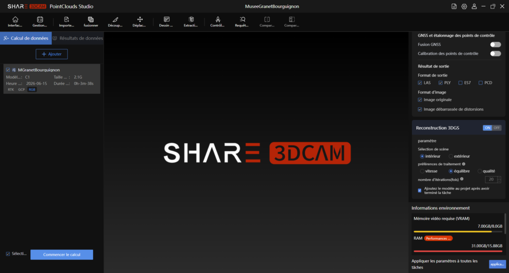Toggle Calibration des points de contrôle switch
This screenshot has width=509, height=273.
tap(496, 54)
